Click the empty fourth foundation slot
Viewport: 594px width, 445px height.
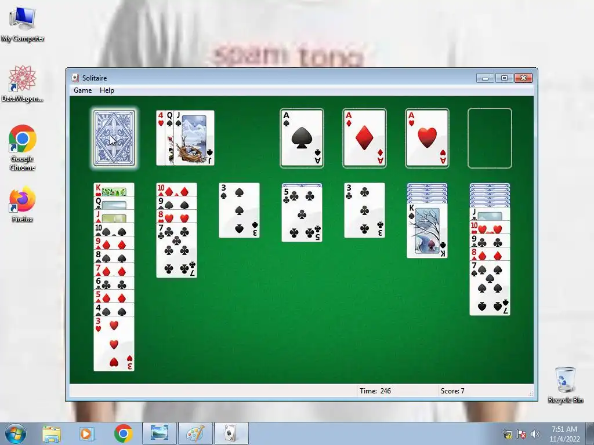pos(490,138)
